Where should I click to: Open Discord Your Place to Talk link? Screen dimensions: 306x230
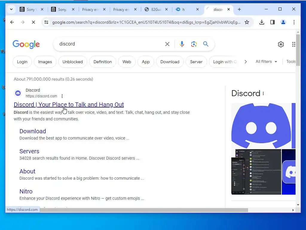pyautogui.click(x=69, y=105)
